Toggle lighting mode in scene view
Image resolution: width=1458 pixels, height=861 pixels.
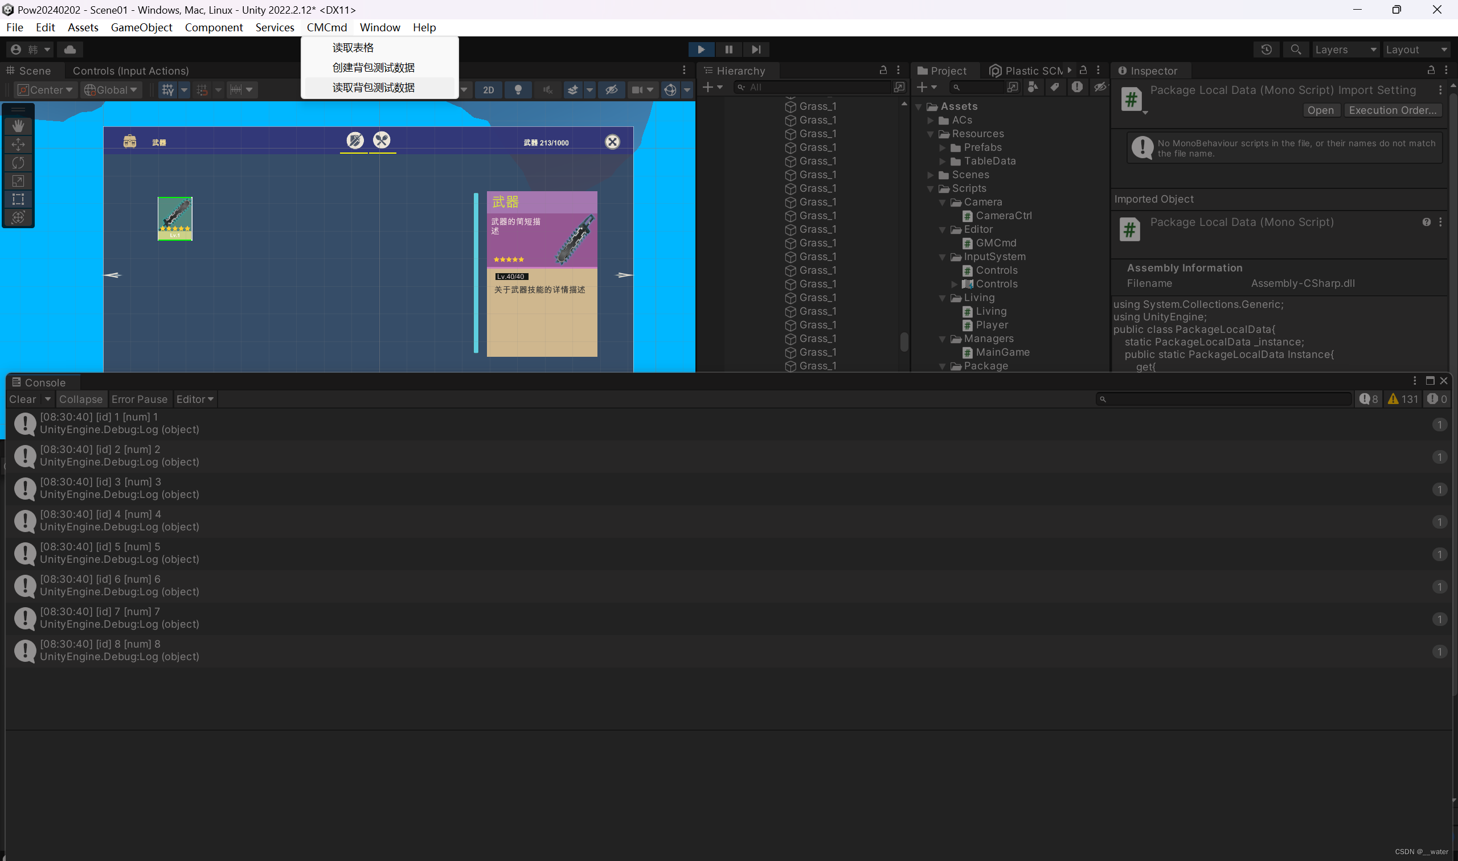pos(518,90)
